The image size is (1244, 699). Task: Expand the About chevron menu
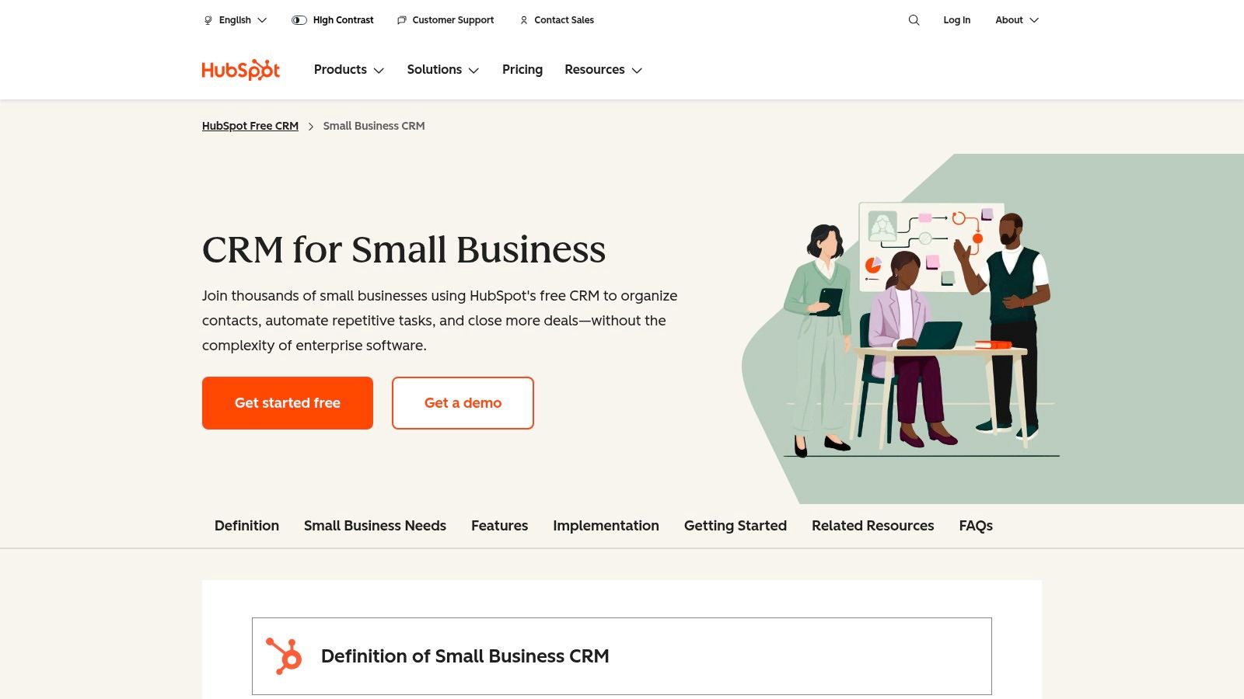(1016, 20)
